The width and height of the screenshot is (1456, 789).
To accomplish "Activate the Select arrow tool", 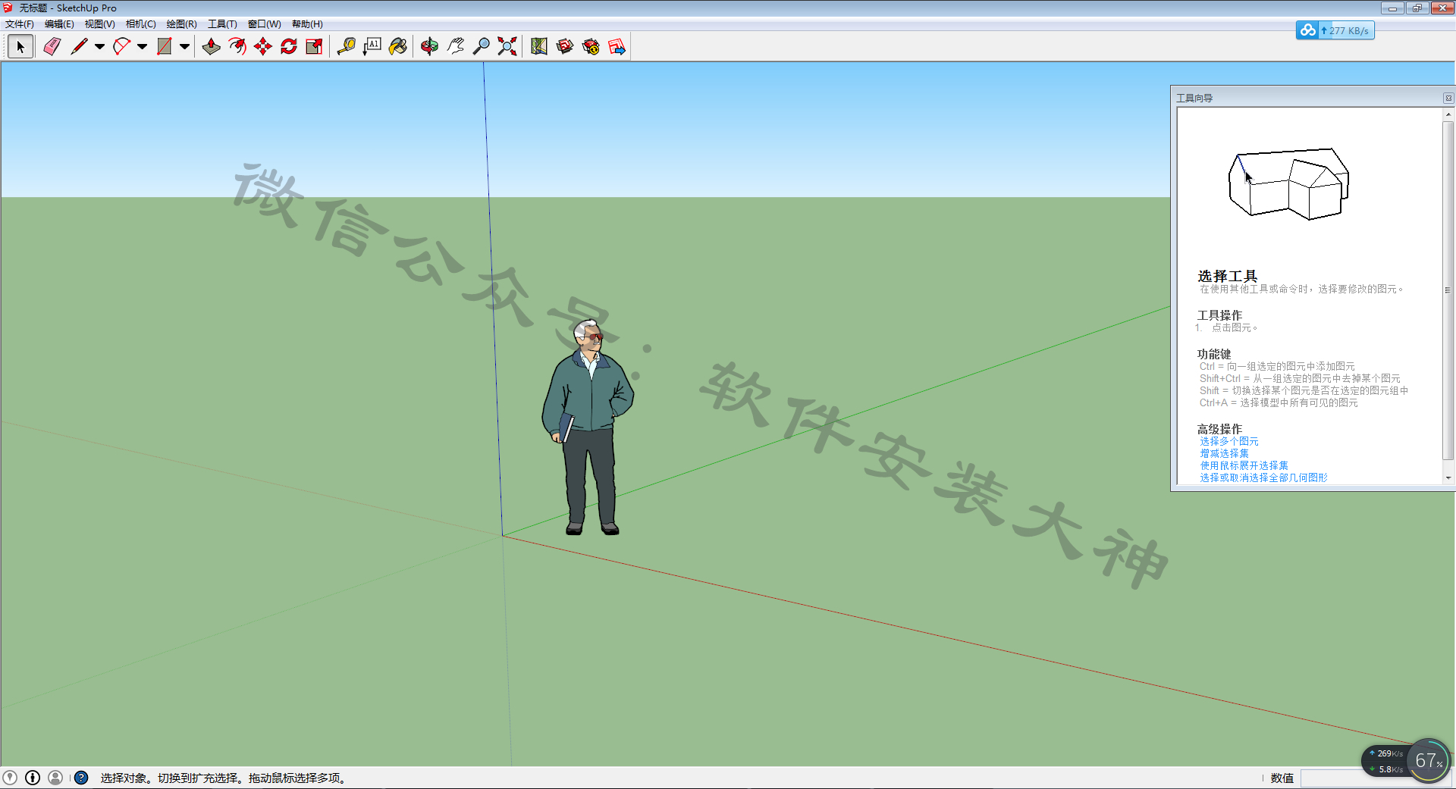I will [x=20, y=47].
